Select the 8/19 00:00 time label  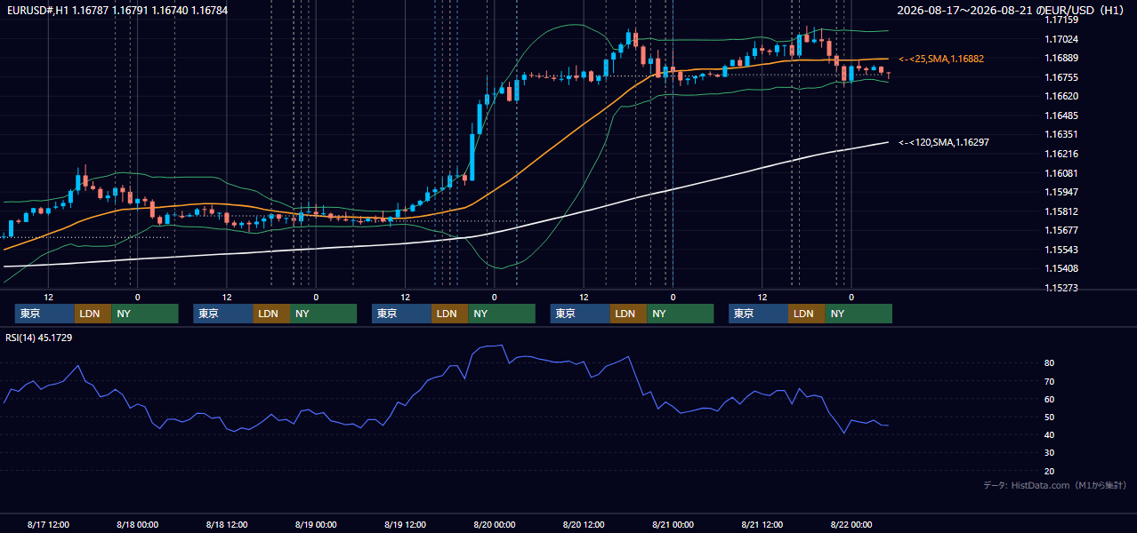(316, 524)
